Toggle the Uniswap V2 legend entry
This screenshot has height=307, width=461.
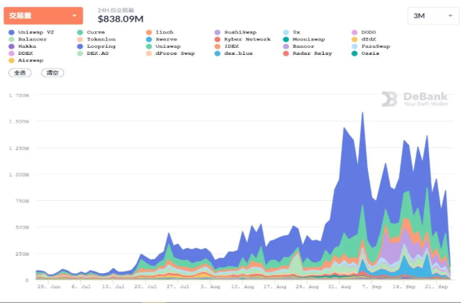31,33
